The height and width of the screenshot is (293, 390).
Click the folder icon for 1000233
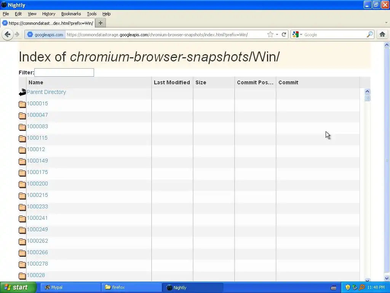(22, 207)
